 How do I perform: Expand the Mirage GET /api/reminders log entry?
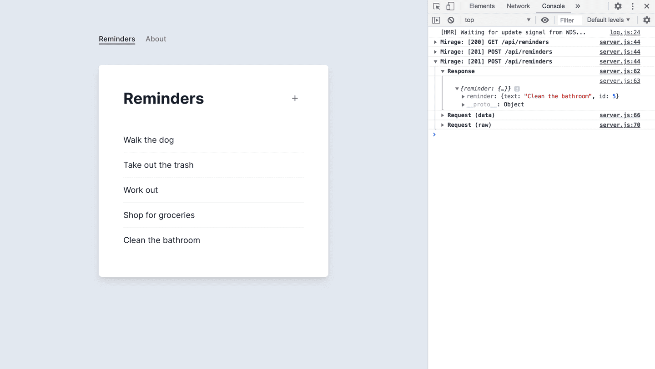(435, 42)
